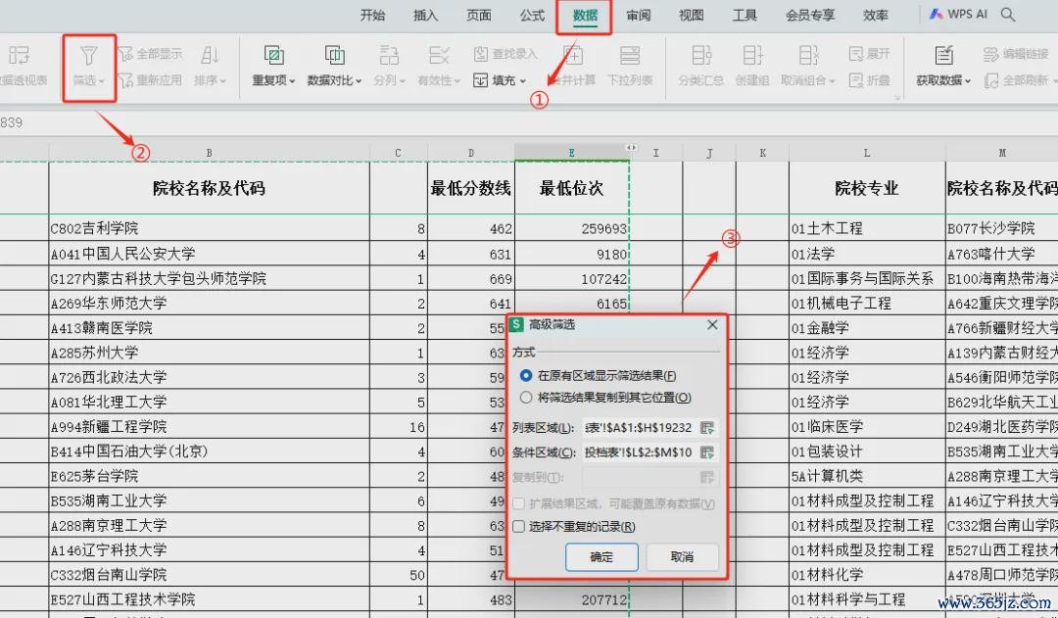Screen dimensions: 1058x618
Task: Click the 全部显示 icon in the ribbon
Action: point(124,54)
